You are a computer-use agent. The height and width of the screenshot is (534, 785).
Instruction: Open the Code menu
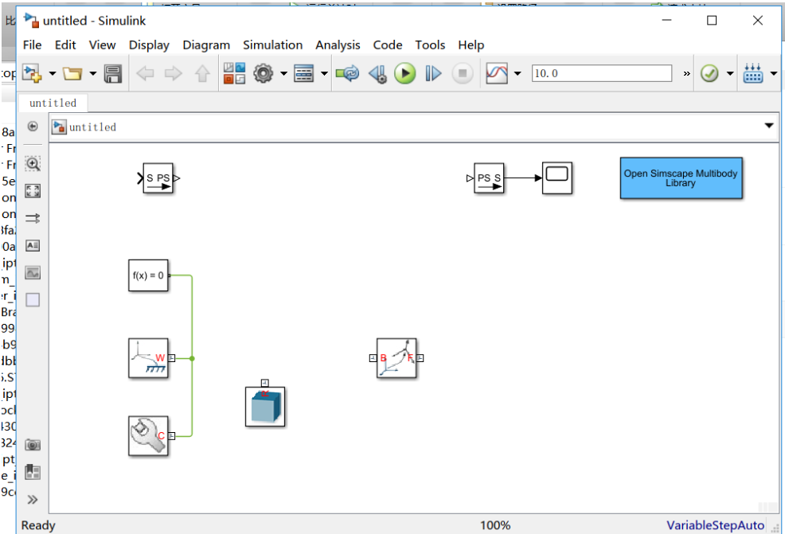(x=388, y=45)
